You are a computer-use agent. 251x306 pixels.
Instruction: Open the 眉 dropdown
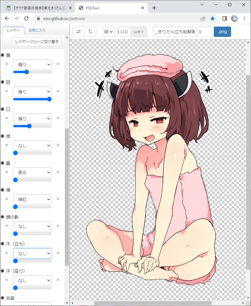point(32,64)
